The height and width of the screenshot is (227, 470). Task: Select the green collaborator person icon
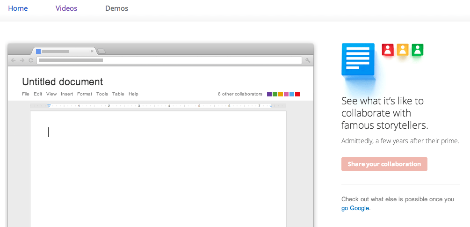click(x=418, y=50)
